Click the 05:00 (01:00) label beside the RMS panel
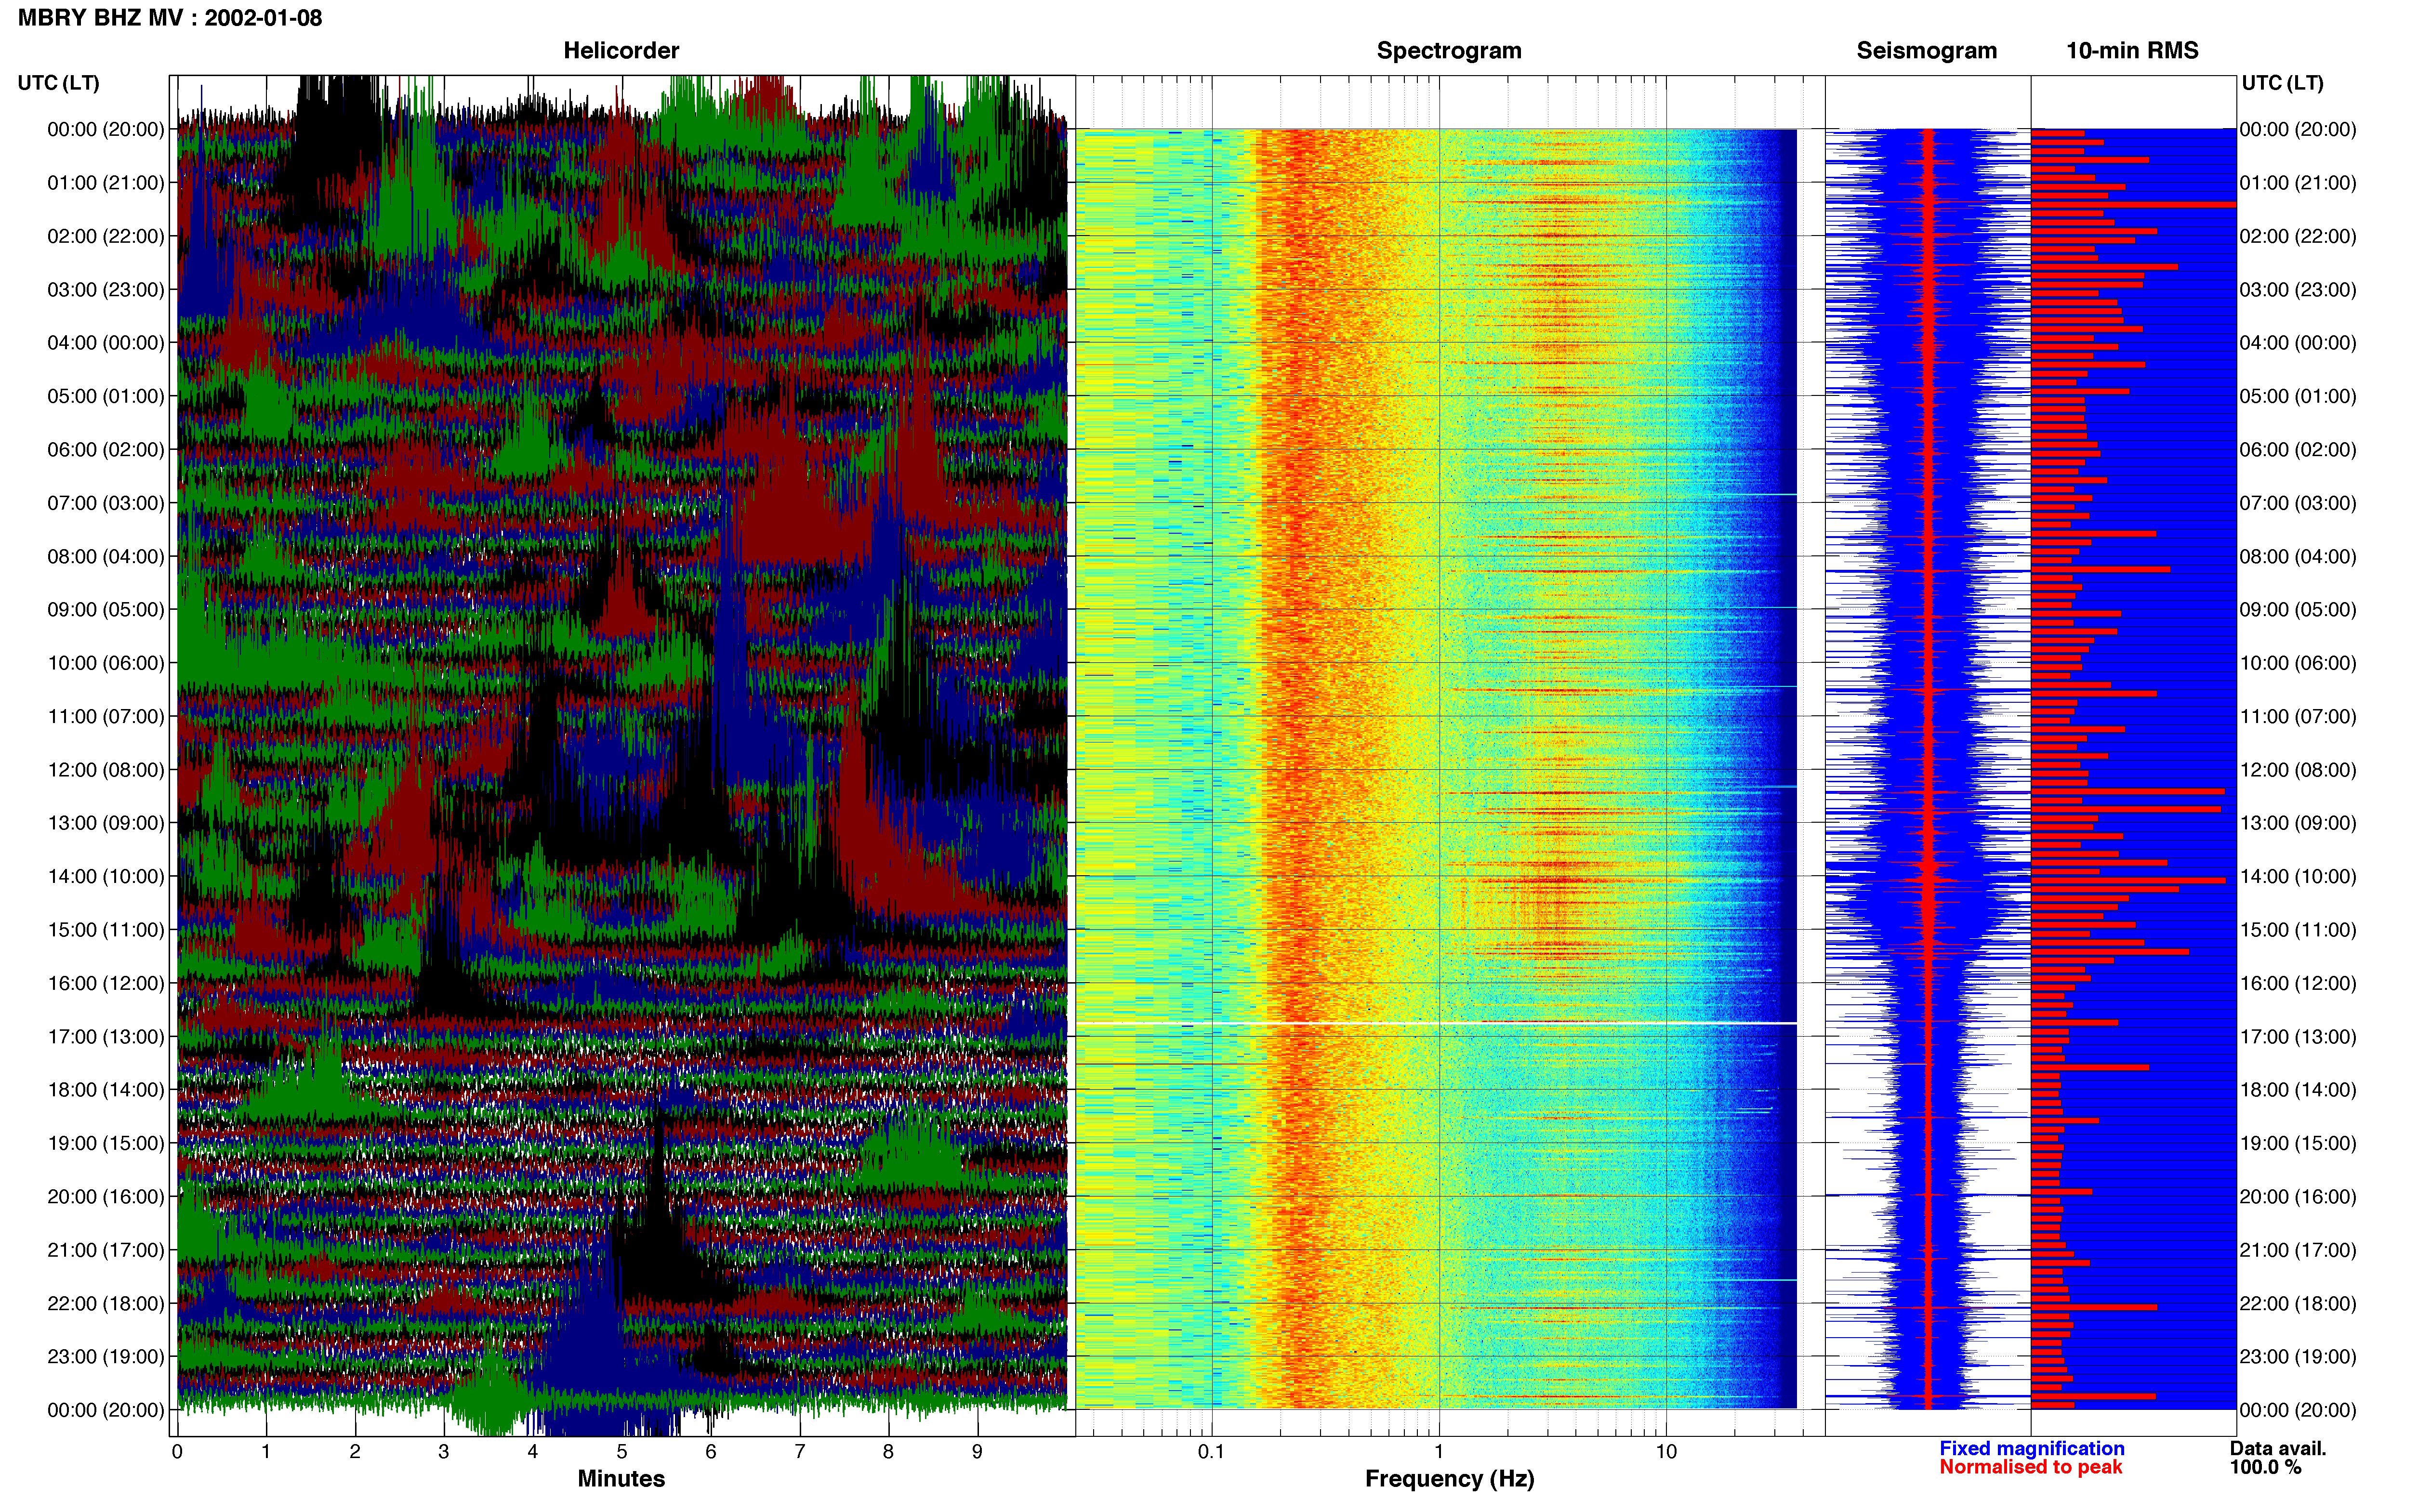 (2298, 397)
